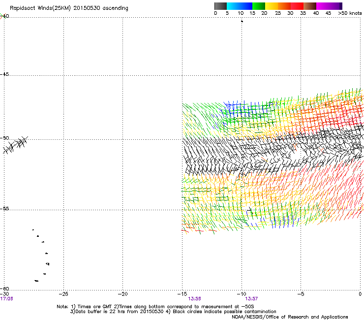The height and width of the screenshot is (320, 364).
Task: Click the purple 13:57 time label
Action: pyautogui.click(x=252, y=299)
